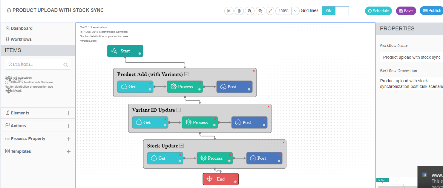Zoom out using the magnifier minus icon
The image size is (443, 188).
[260, 11]
